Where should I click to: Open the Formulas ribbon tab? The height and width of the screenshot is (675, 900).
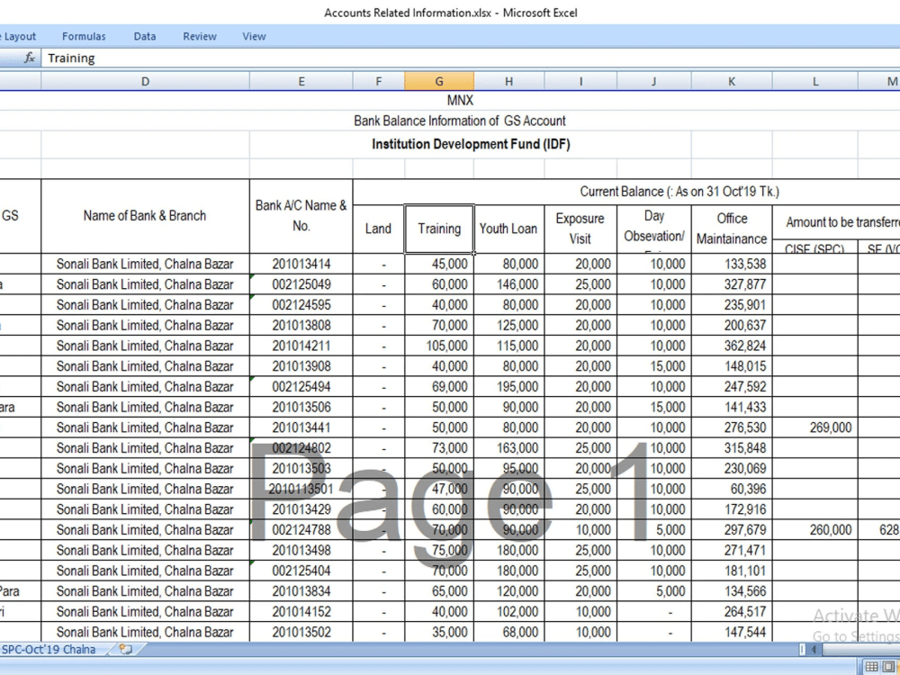(x=84, y=36)
